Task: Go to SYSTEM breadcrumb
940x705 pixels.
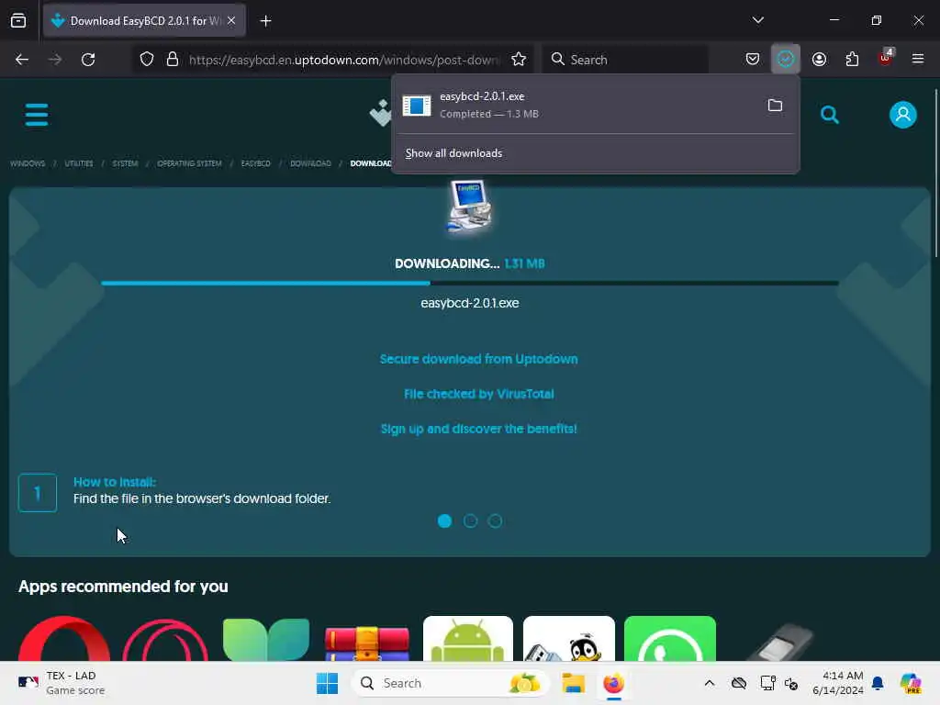Action: coord(125,163)
